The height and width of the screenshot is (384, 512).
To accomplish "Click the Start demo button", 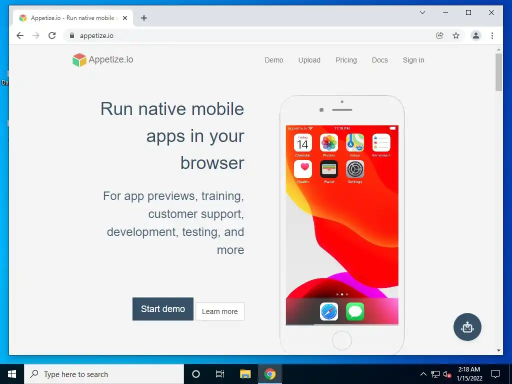I will [x=163, y=309].
